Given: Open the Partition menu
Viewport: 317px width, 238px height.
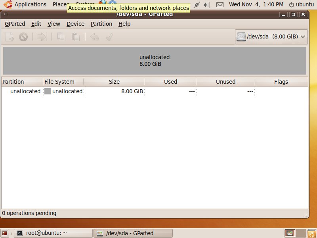Looking at the screenshot, I should (101, 24).
